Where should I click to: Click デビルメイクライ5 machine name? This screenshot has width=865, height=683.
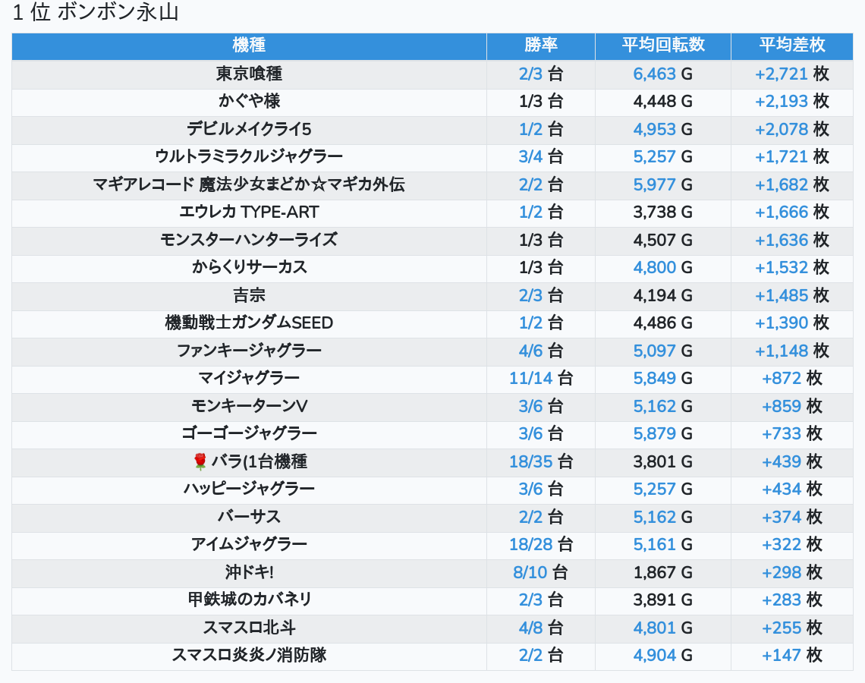click(x=249, y=129)
